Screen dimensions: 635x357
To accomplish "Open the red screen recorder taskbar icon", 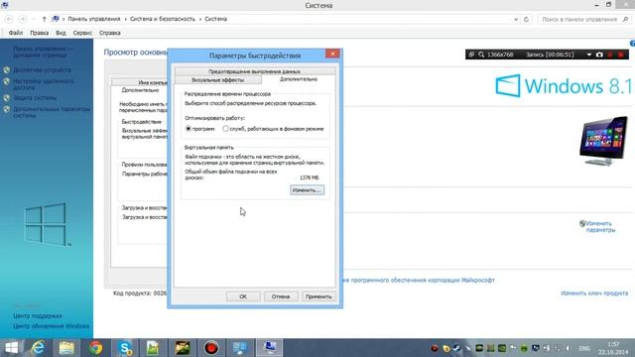I will click(211, 348).
